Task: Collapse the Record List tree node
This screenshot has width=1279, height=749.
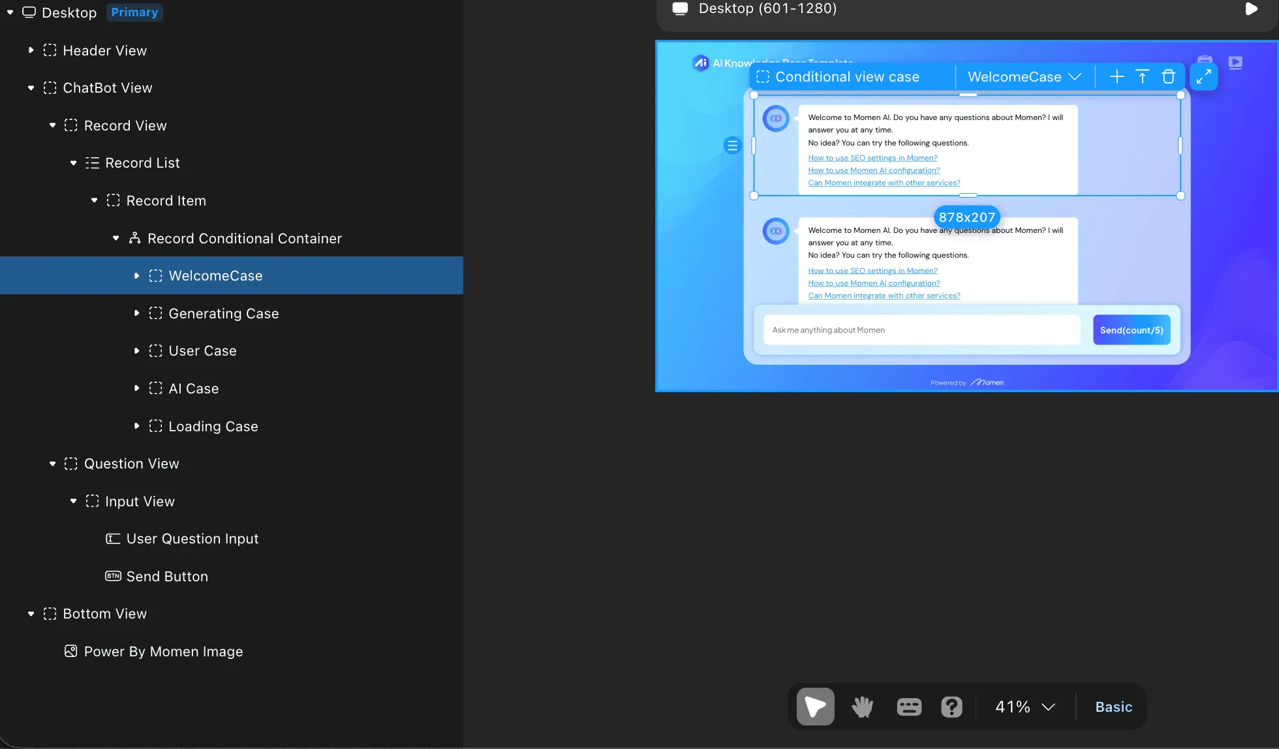Action: (73, 163)
